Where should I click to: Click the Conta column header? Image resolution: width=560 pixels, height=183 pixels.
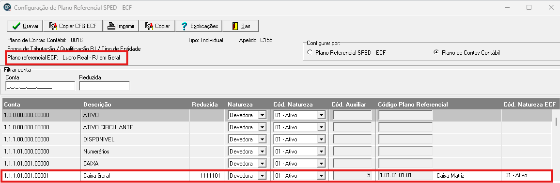pyautogui.click(x=42, y=105)
